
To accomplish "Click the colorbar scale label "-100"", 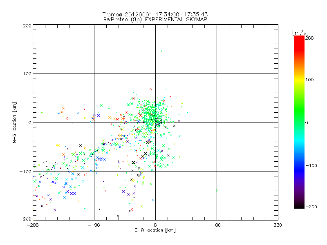I will click(x=311, y=166).
